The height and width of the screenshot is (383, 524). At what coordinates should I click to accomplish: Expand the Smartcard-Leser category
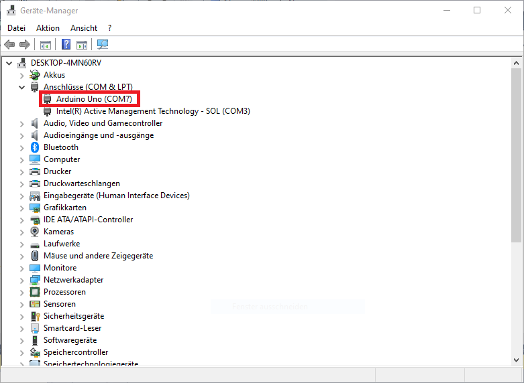[x=22, y=329]
